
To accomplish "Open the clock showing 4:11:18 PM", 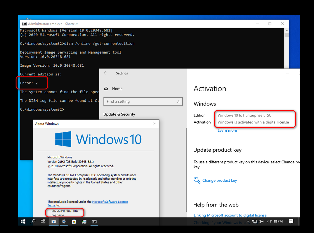I will click(275, 221).
